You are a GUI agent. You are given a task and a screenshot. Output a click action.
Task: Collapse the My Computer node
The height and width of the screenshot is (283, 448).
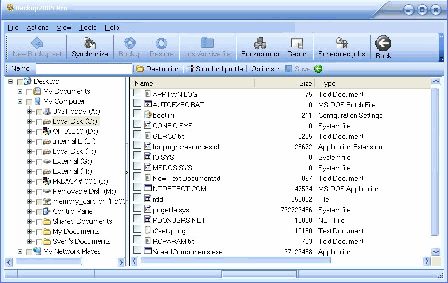20,102
